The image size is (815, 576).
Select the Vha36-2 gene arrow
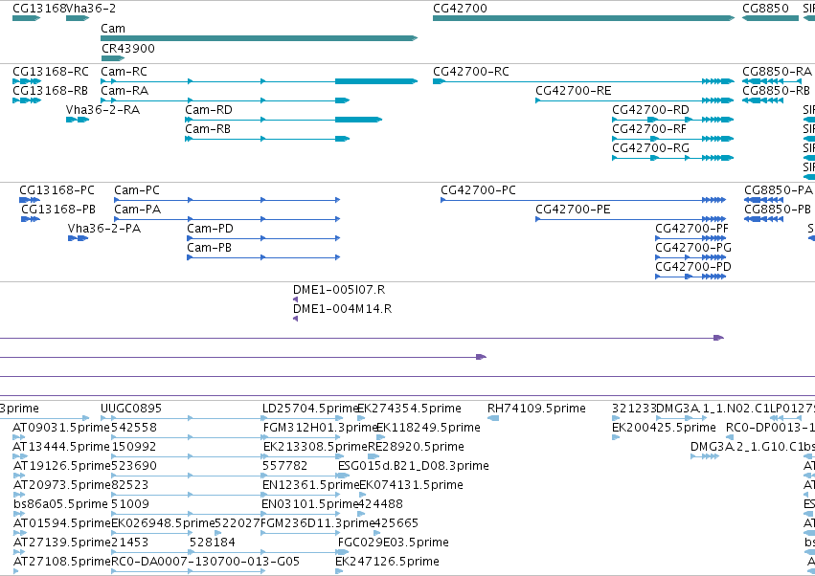(x=78, y=18)
